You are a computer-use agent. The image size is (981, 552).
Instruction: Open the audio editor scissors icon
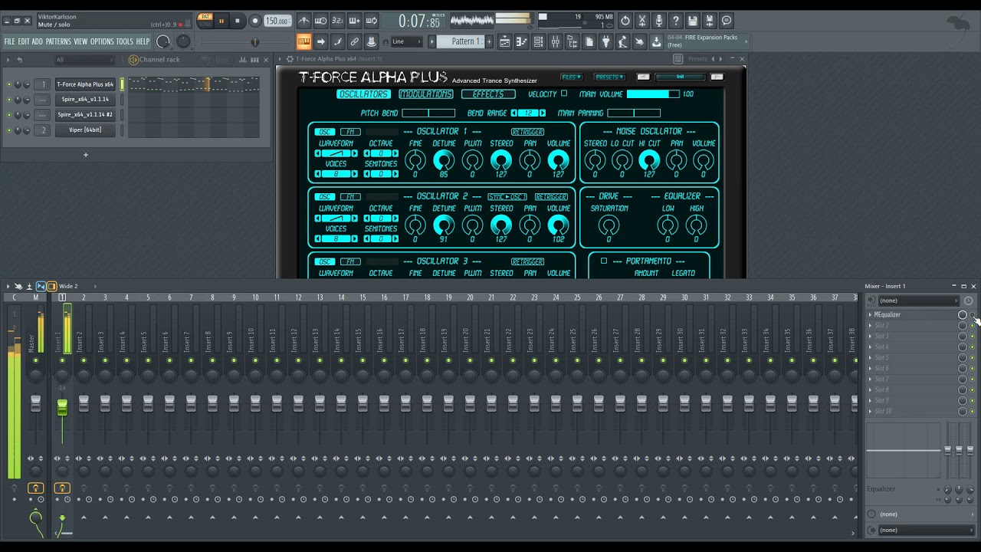[642, 21]
